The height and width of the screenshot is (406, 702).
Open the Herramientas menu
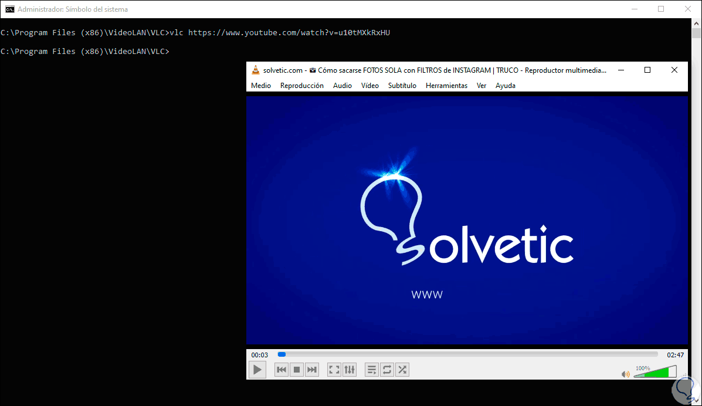tap(446, 86)
